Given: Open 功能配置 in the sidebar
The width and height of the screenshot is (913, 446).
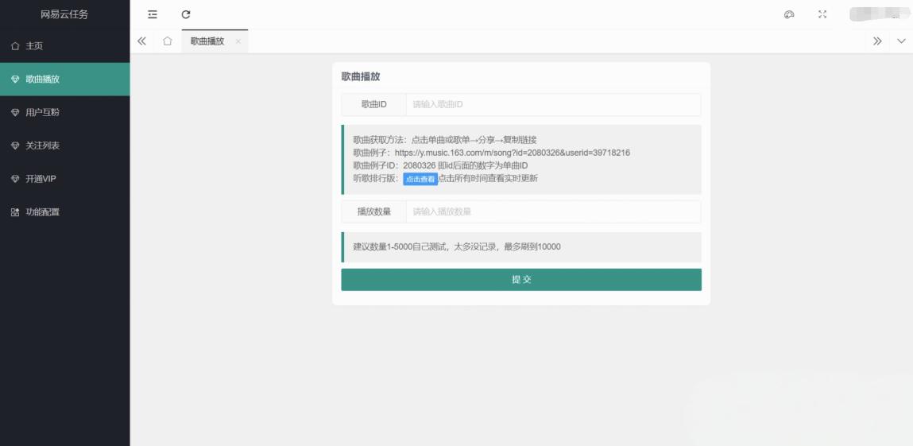Looking at the screenshot, I should click(64, 212).
